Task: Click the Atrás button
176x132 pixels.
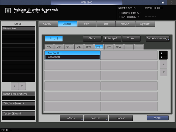Action: [158, 118]
